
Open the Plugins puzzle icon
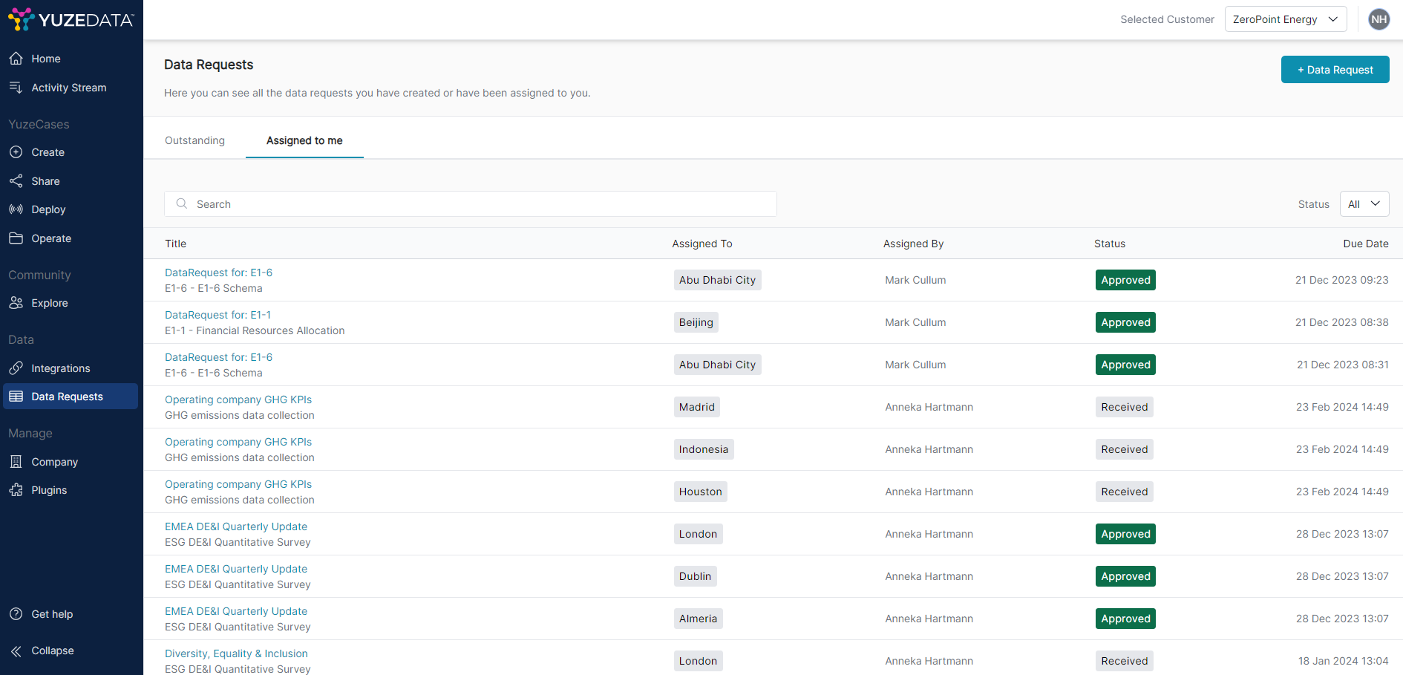(16, 490)
